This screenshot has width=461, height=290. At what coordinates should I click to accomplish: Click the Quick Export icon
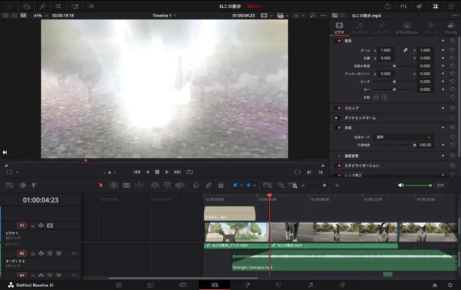[388, 6]
